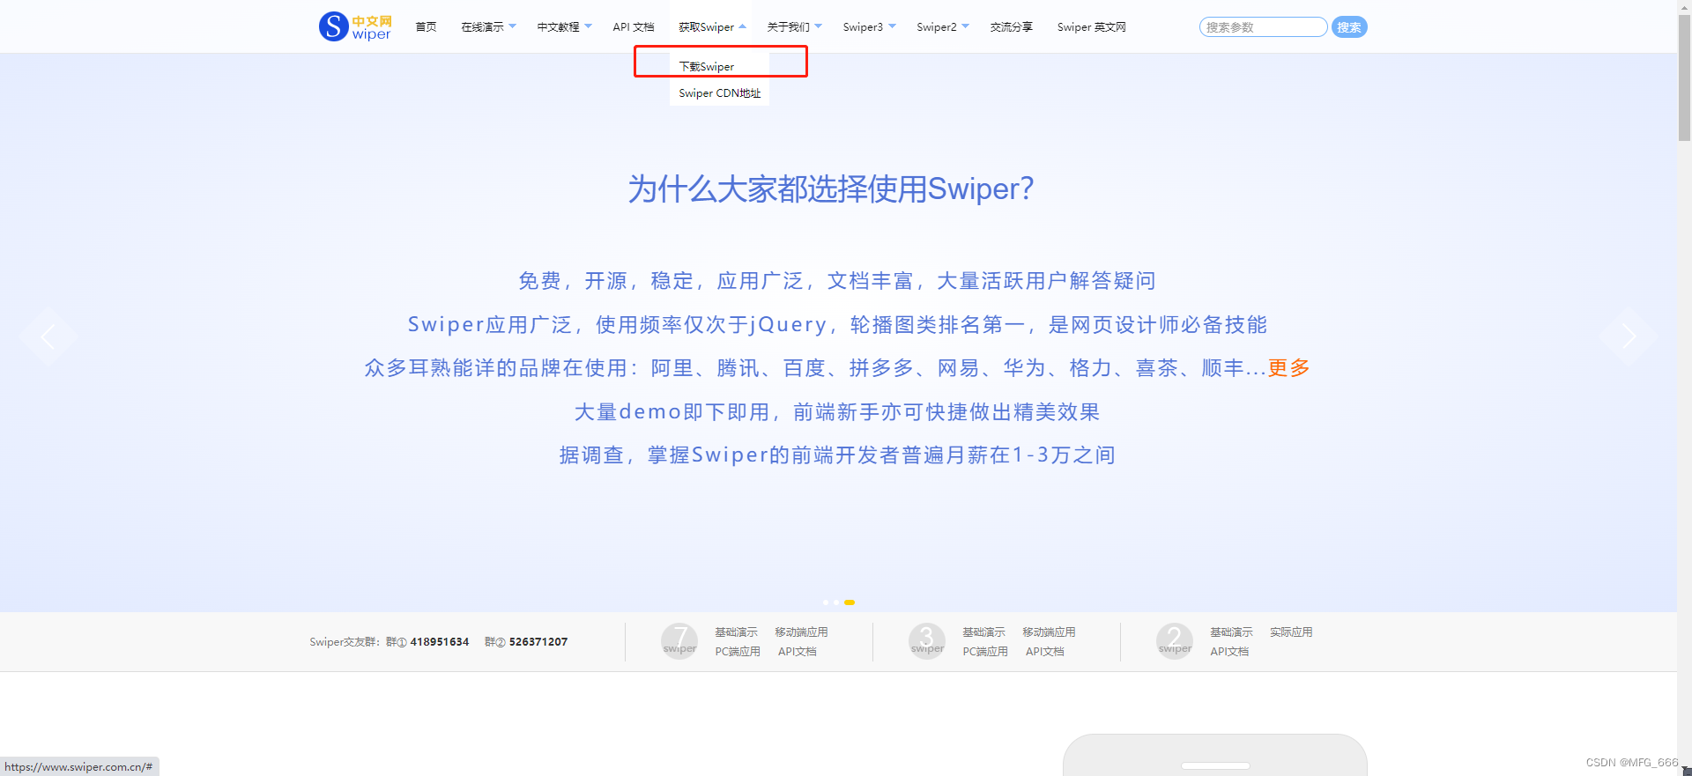Screen dimensions: 1692x776
Task: Expand the Swiper2 dropdown menu
Action: (x=942, y=27)
